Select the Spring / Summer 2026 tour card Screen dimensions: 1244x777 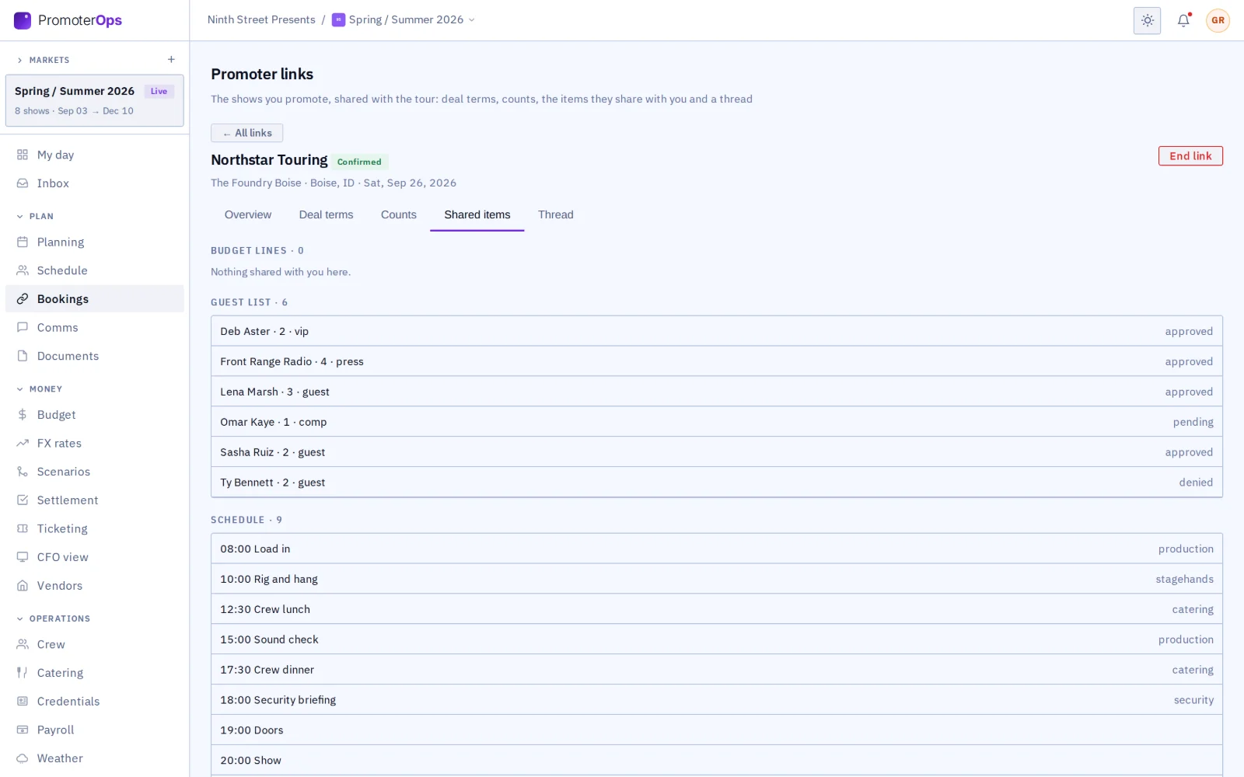95,100
